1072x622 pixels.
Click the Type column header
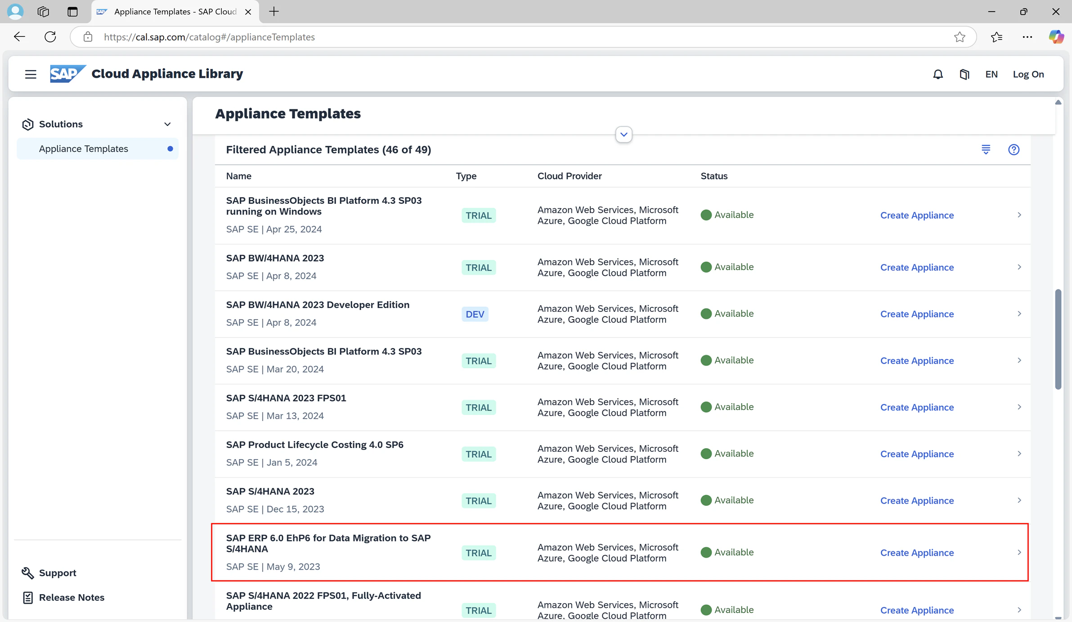pos(466,176)
